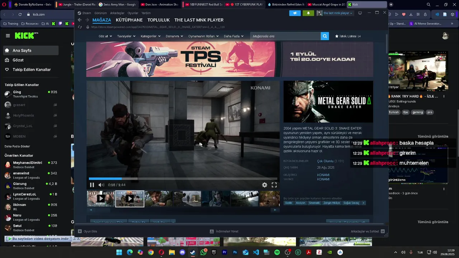Screen dimensions: 459x258
Task: Toggle Steam Big Picture monitor icon
Action: click(360, 13)
